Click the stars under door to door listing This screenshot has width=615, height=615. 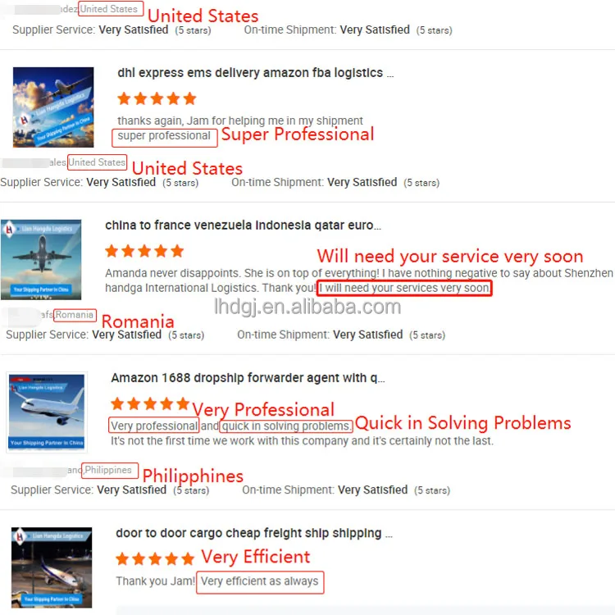tap(155, 559)
